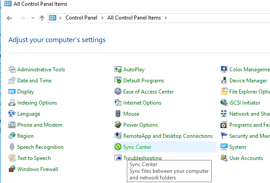270x183 pixels.
Task: Click the green Sync Center icon
Action: tap(118, 147)
